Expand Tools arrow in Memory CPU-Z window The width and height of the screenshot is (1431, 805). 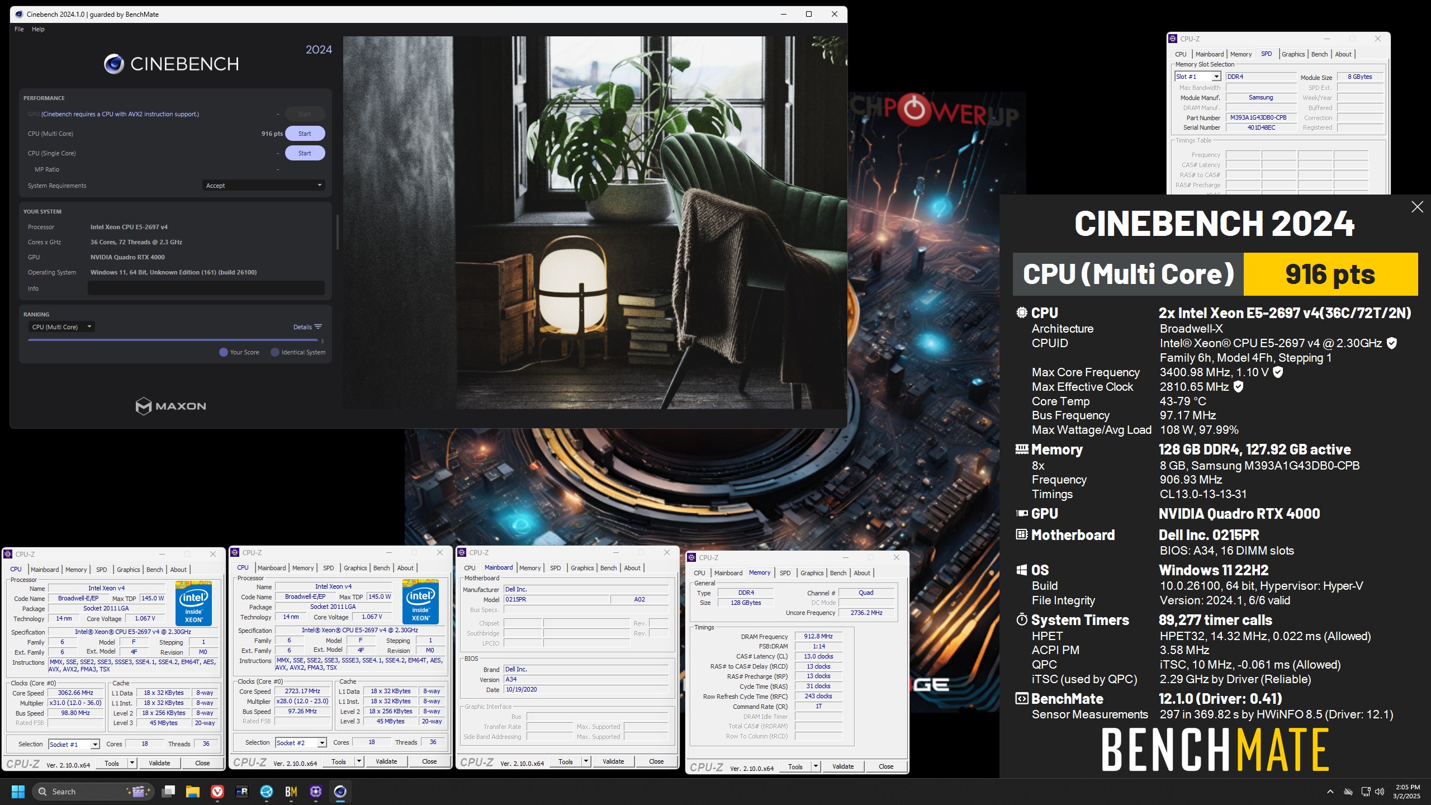(816, 766)
